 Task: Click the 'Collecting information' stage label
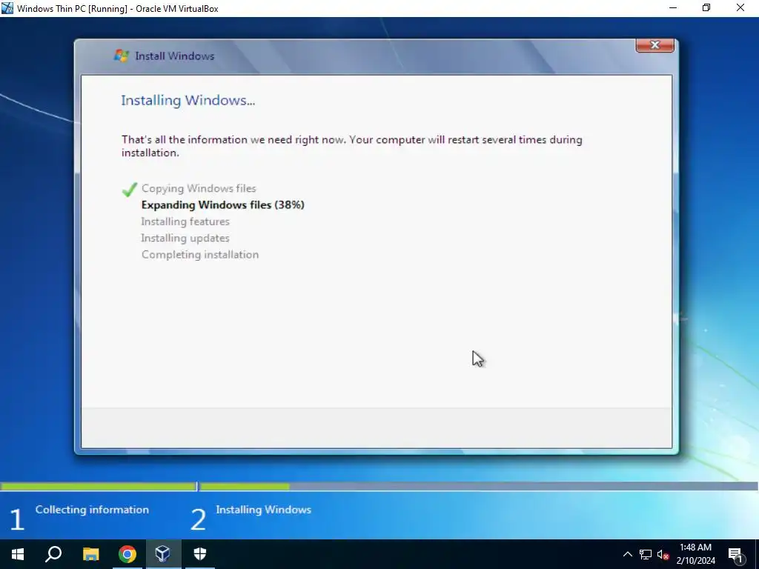pyautogui.click(x=92, y=510)
